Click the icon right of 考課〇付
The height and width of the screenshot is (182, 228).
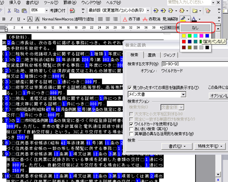(72, 11)
